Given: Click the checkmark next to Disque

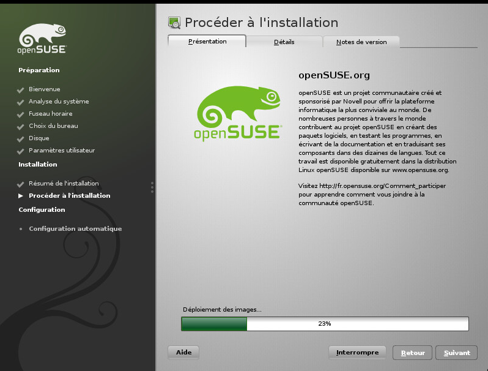Looking at the screenshot, I should 21,139.
